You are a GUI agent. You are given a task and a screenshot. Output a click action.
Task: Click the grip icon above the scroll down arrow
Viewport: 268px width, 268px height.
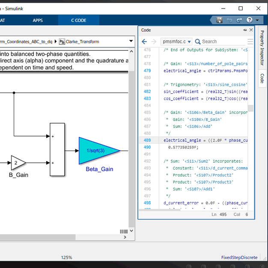(x=124, y=232)
